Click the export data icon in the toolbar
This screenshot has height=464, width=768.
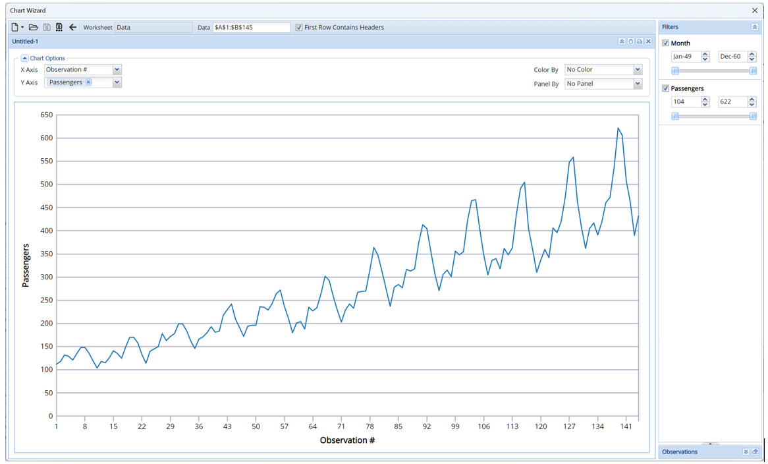click(x=59, y=27)
